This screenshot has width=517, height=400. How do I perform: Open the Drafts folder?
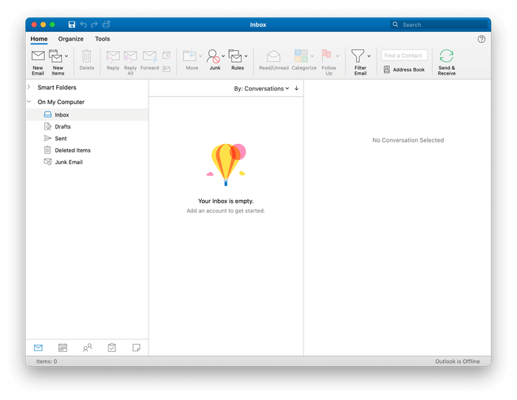(x=87, y=126)
